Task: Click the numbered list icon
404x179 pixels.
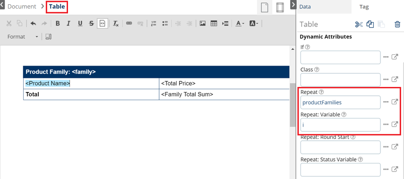Action: [154, 24]
